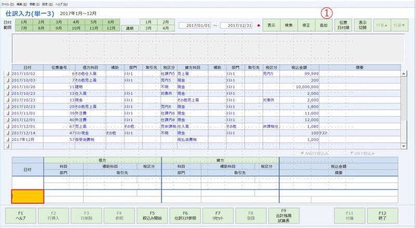Click the 付箋▲ previous sticky note button
Image resolution: width=416 pixels, height=228 pixels.
coord(382,25)
